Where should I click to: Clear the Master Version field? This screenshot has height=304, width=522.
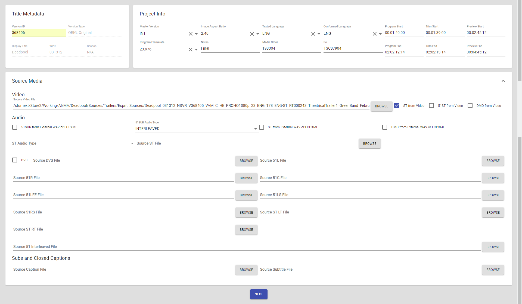pyautogui.click(x=190, y=34)
